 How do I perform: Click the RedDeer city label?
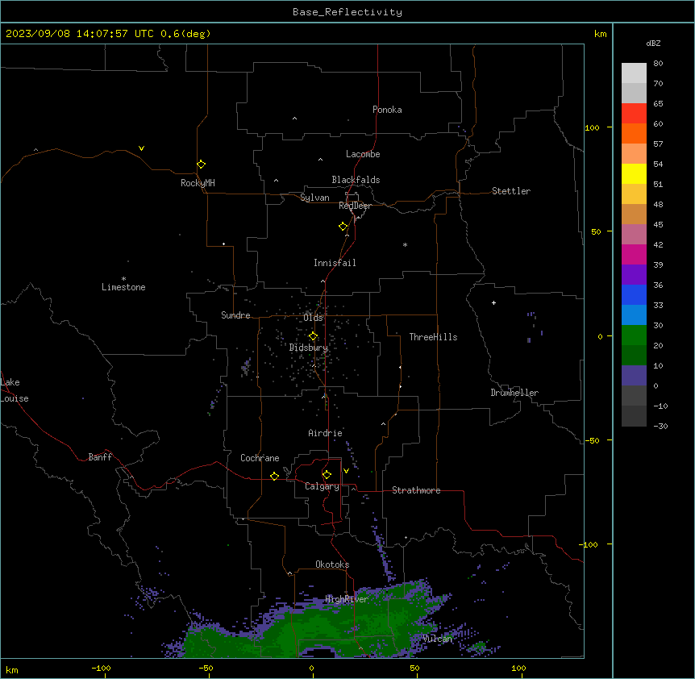tap(355, 206)
